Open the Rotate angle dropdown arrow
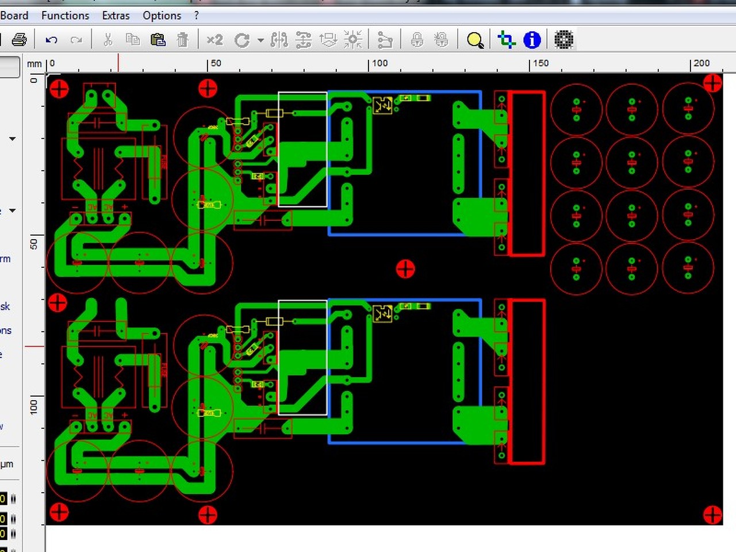The image size is (736, 552). [x=260, y=40]
